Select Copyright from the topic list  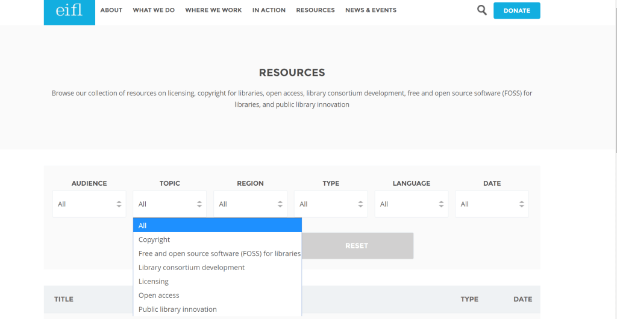coord(154,239)
